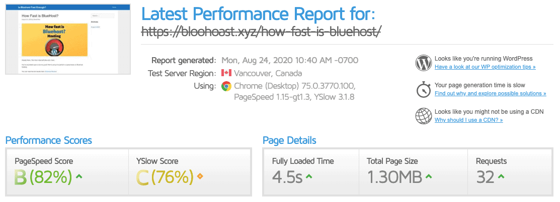
Task: Click the green arrow beside Fully Loaded Time
Action: pos(309,176)
